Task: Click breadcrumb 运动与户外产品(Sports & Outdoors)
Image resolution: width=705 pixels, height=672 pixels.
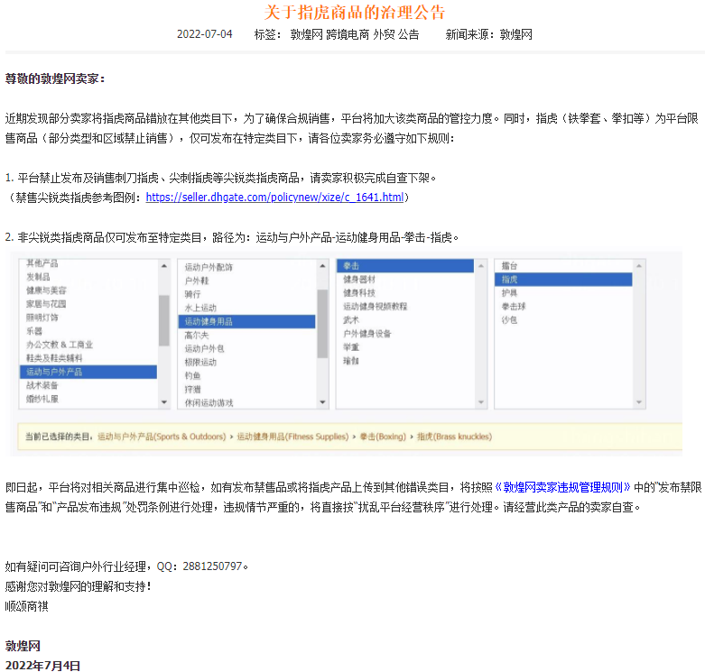Action: coord(162,437)
